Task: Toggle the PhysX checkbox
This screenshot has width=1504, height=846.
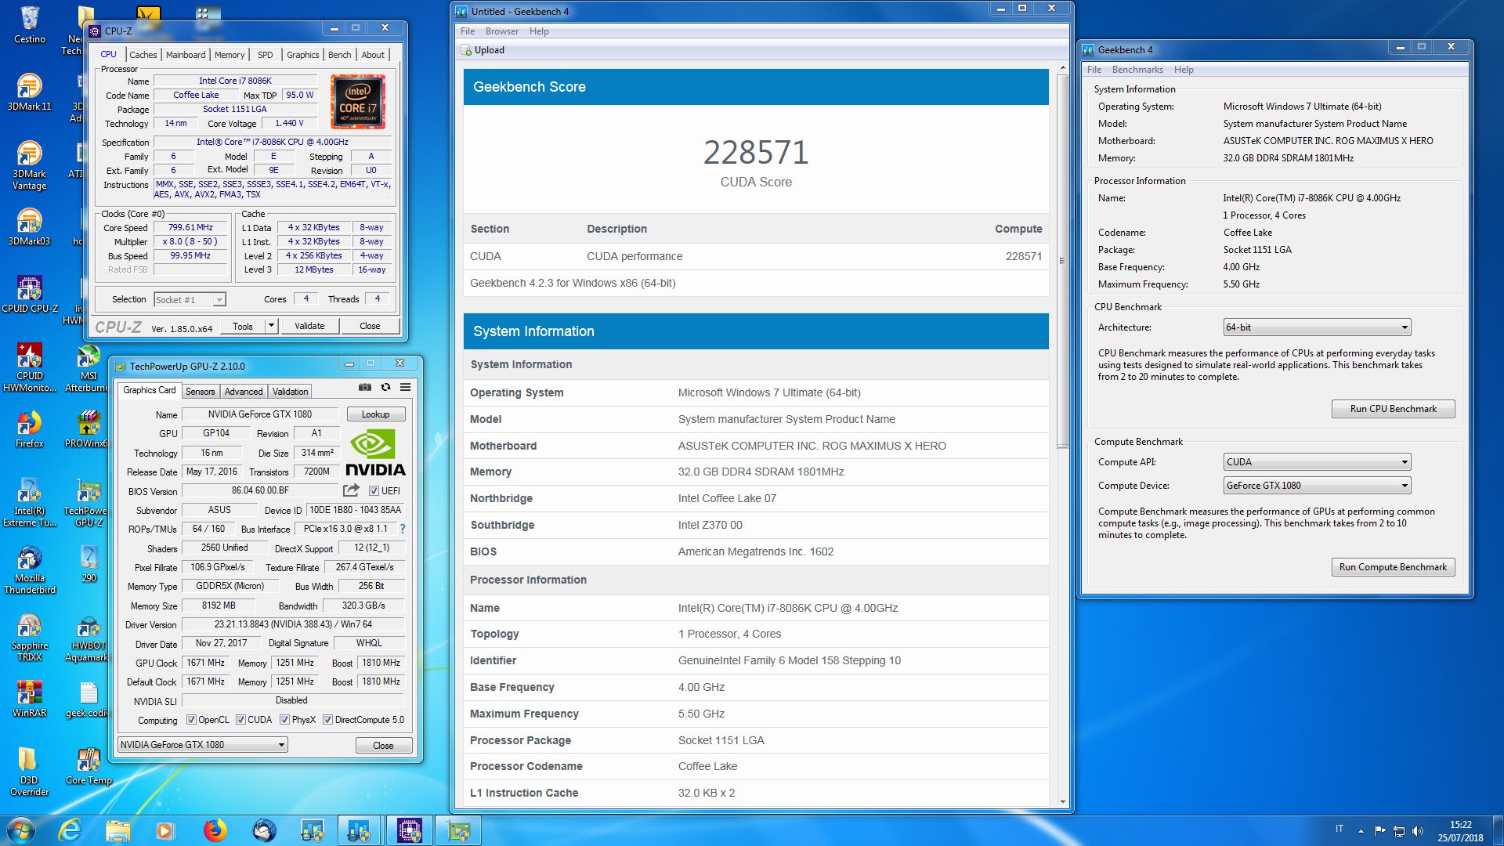Action: pyautogui.click(x=285, y=720)
